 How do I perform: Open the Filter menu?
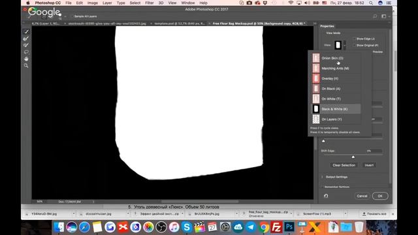150,3
